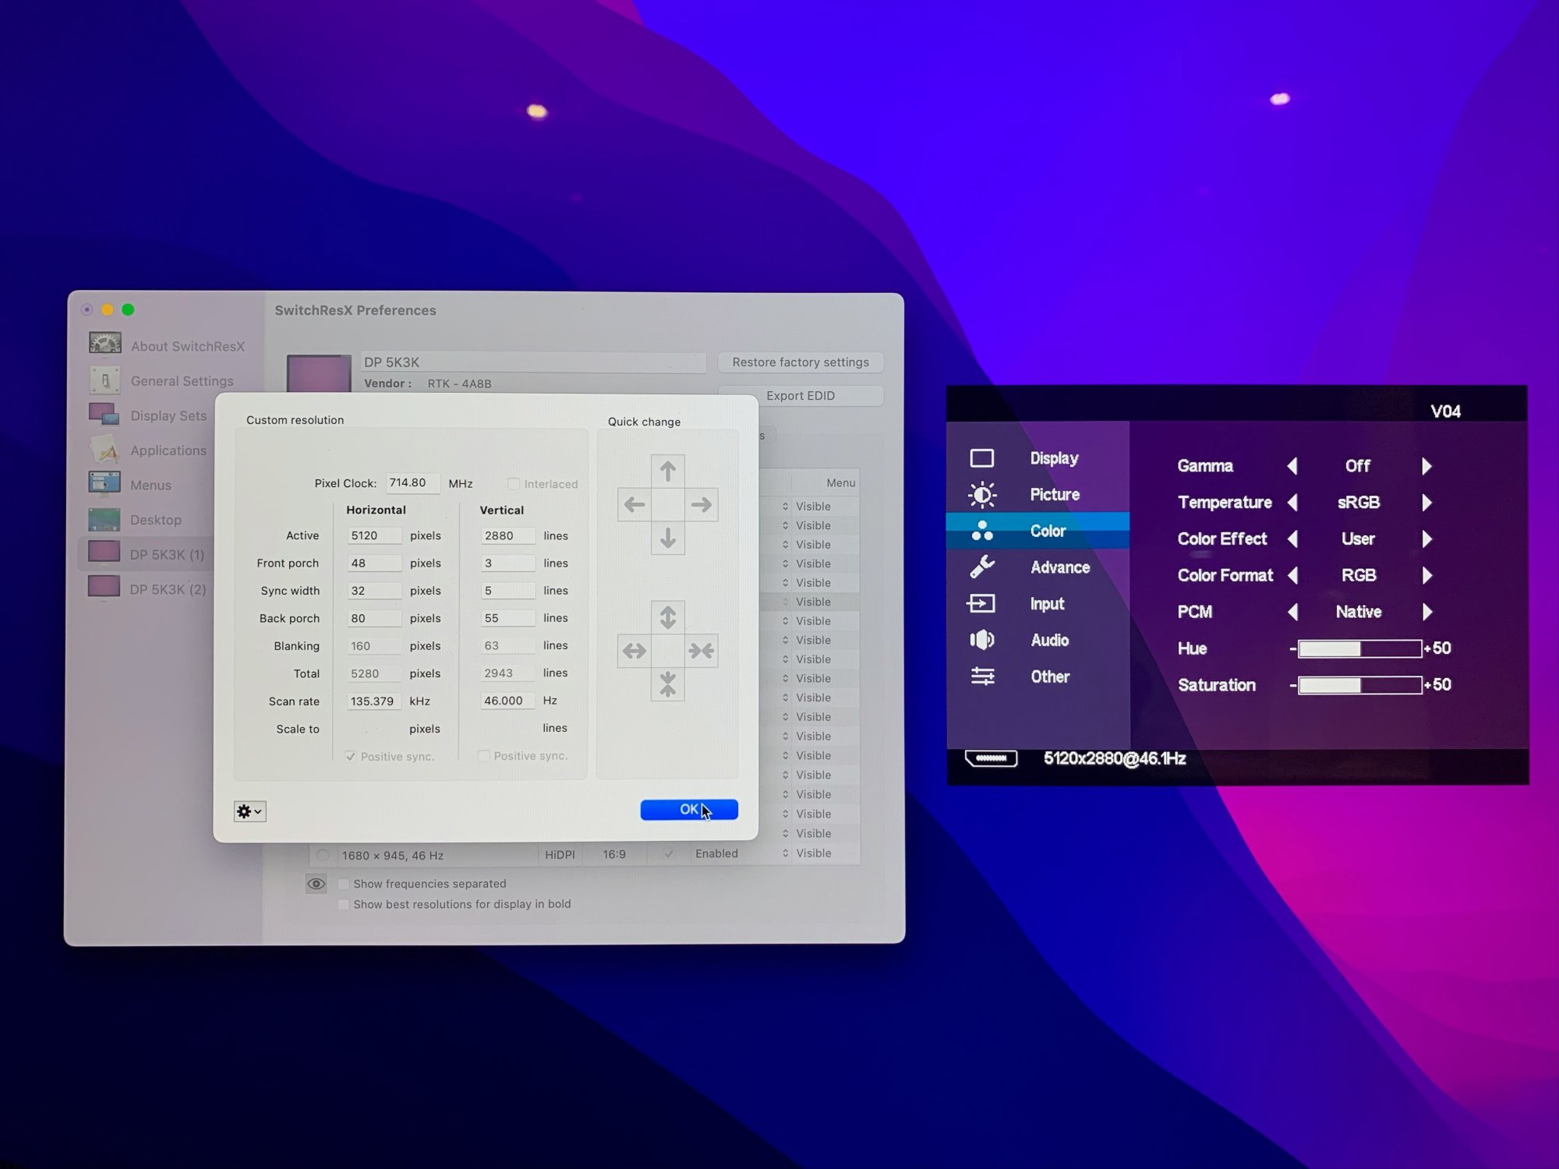Toggle the eye icon near Show frequencies
Image resolution: width=1559 pixels, height=1169 pixels.
316,884
